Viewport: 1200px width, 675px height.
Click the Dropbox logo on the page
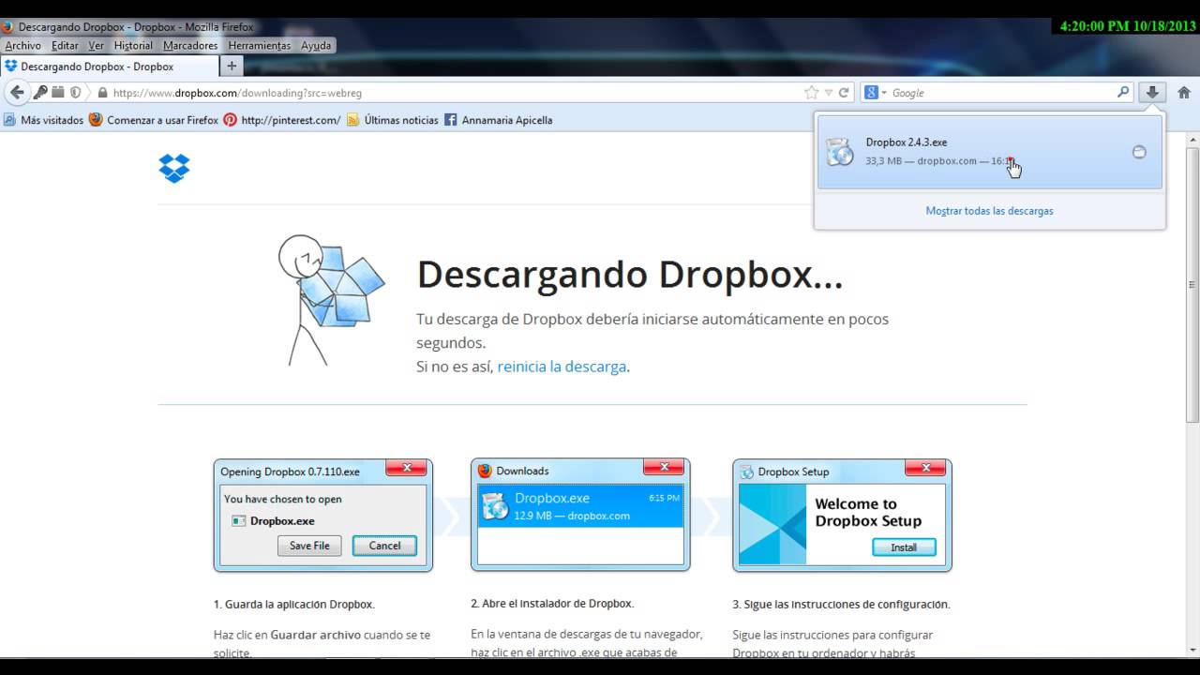click(174, 169)
